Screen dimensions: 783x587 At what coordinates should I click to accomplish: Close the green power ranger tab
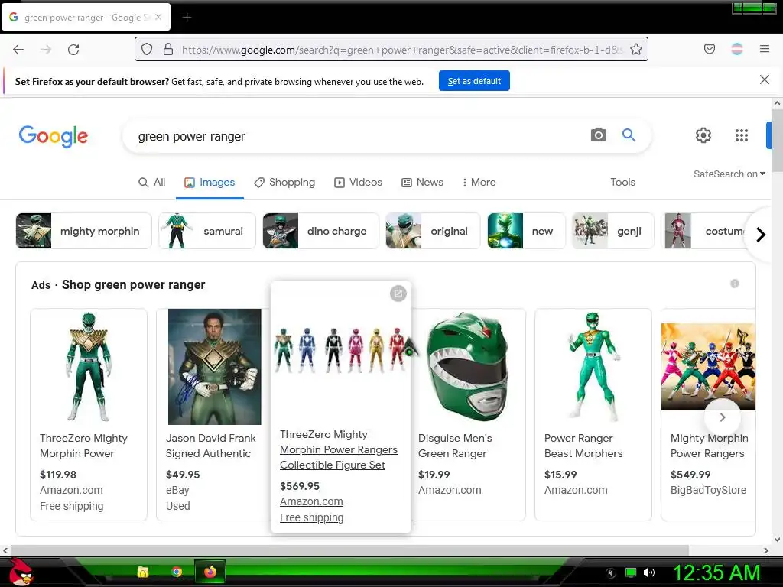point(158,17)
